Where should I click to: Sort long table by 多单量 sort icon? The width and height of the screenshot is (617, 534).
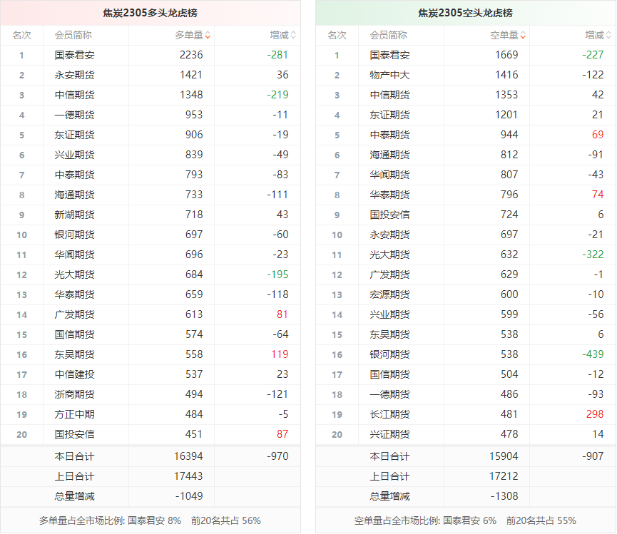(x=208, y=35)
